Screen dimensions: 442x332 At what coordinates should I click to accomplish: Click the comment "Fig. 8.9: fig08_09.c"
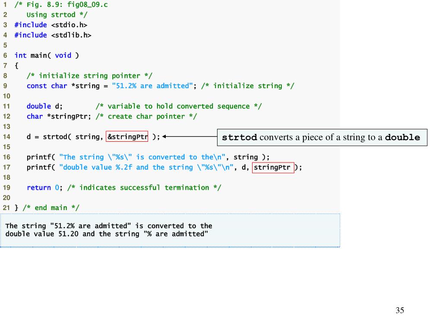coord(61,4)
